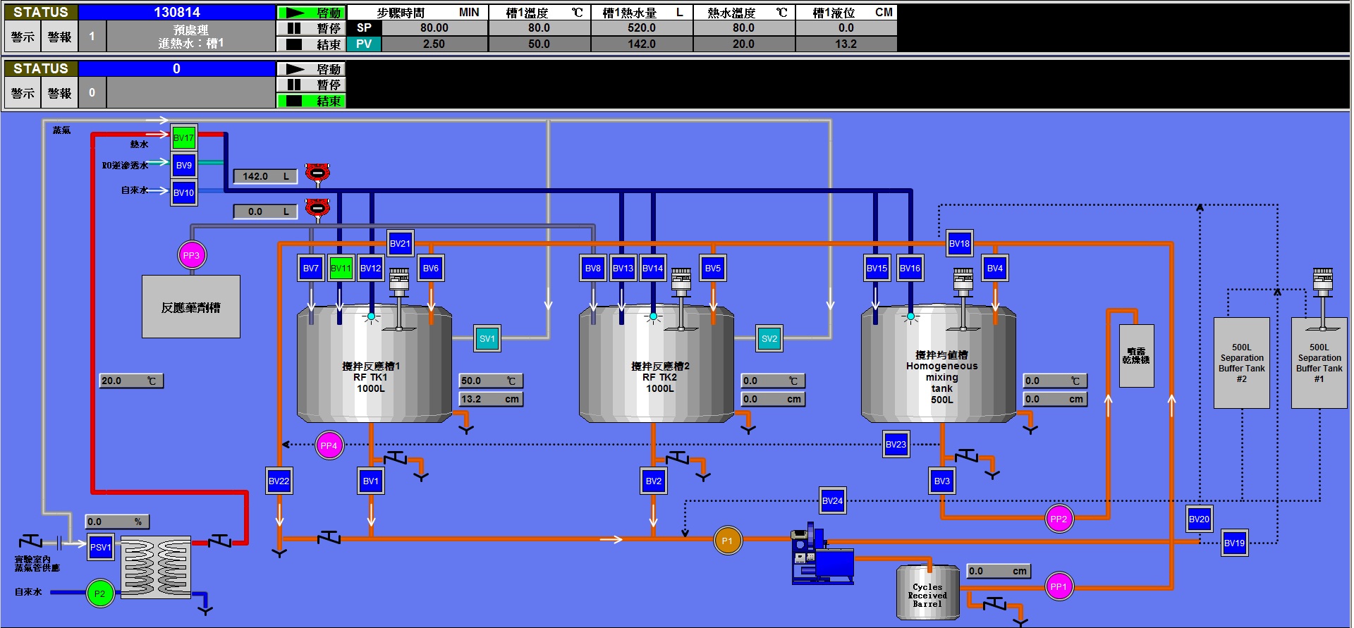
Task: Toggle valve BV11 on tank 1
Action: click(341, 269)
